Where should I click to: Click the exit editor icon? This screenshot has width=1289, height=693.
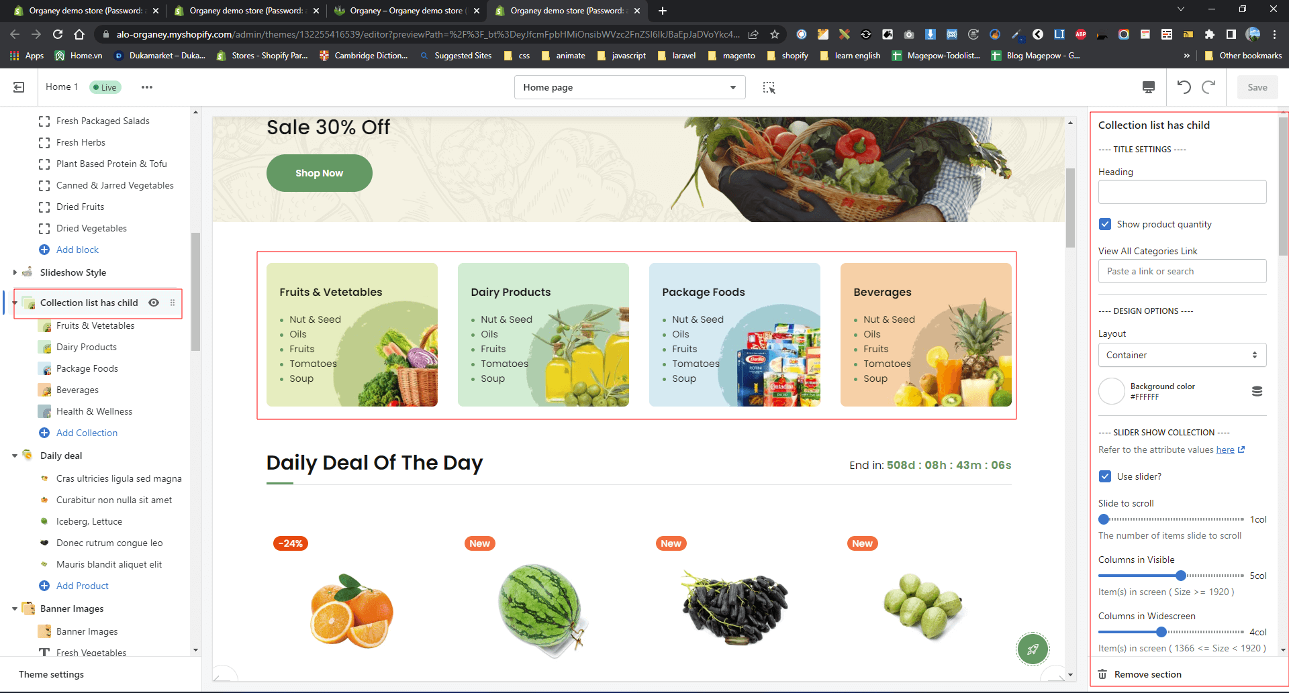19,87
